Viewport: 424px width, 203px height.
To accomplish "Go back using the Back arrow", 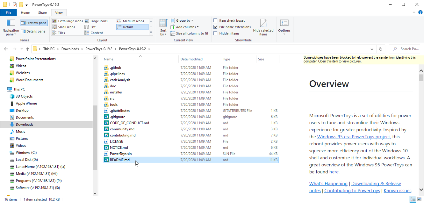I will 6,49.
